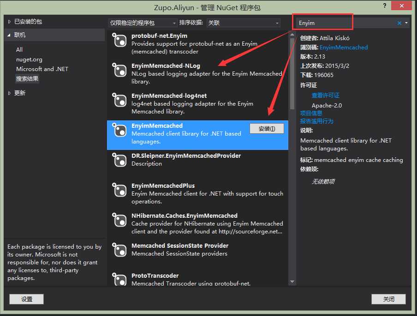Click the EnyimMemcachedPlus package icon

pyautogui.click(x=119, y=191)
